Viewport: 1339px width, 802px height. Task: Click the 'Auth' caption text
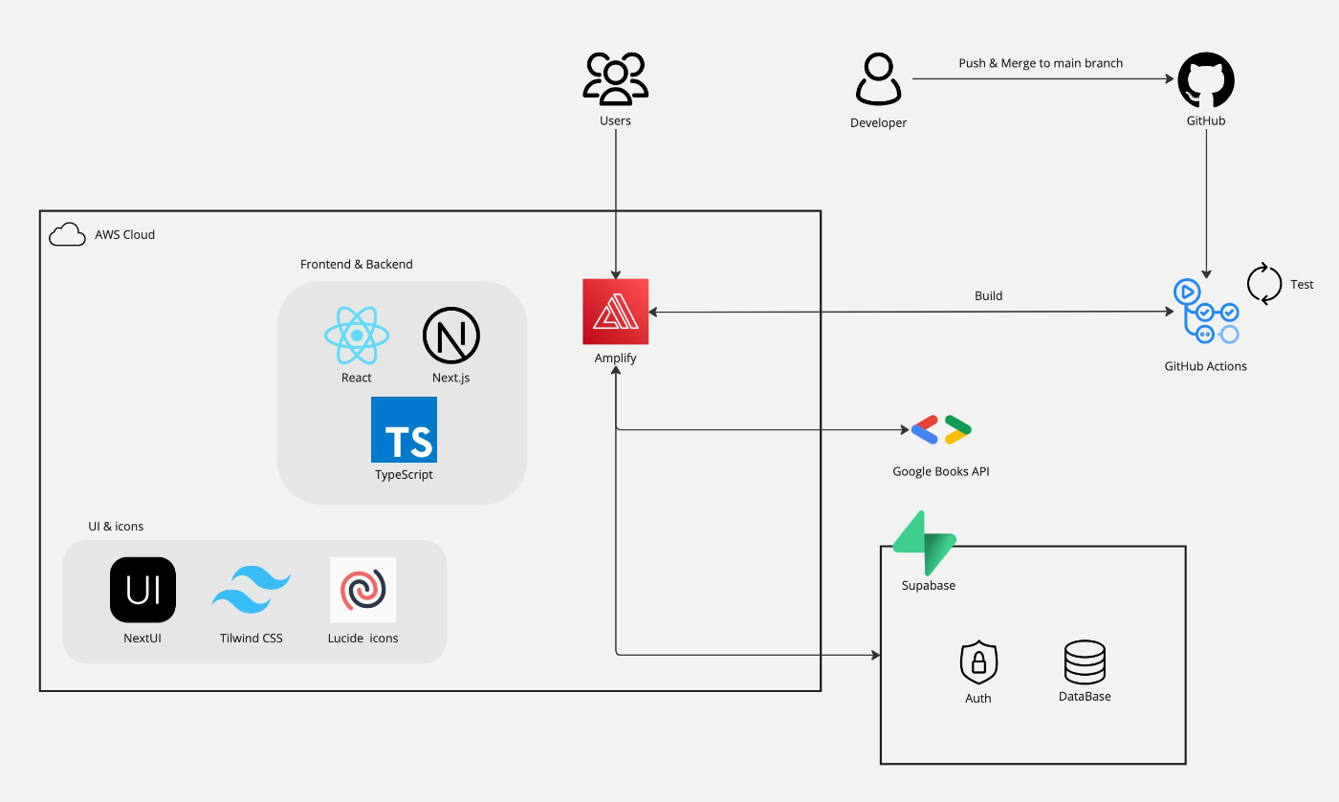(x=977, y=698)
